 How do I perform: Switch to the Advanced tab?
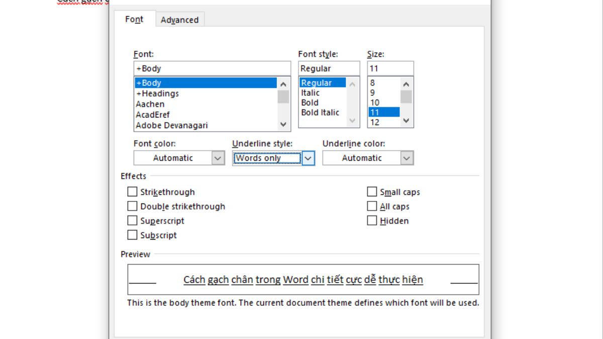pyautogui.click(x=179, y=20)
